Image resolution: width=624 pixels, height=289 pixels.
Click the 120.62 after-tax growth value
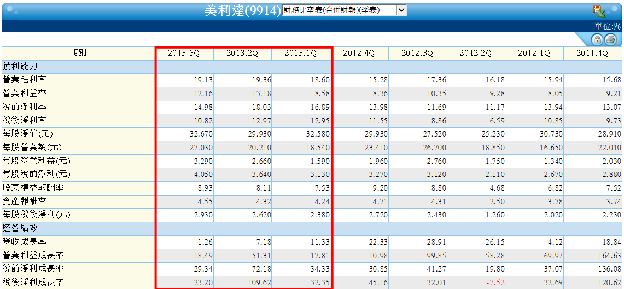pos(610,282)
